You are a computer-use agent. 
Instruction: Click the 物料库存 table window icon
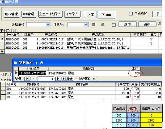point(16,63)
